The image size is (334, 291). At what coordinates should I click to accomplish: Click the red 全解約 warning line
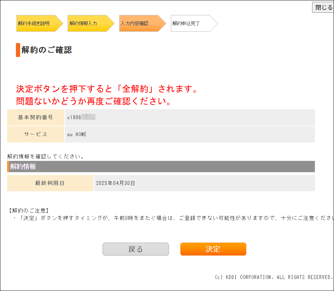pos(107,89)
